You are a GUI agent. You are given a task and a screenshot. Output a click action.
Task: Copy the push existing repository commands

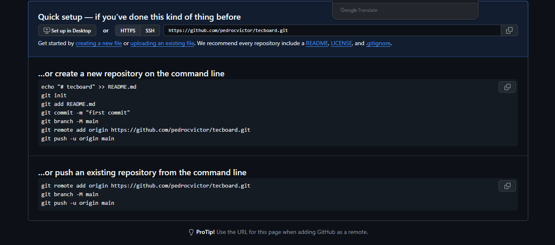point(507,186)
